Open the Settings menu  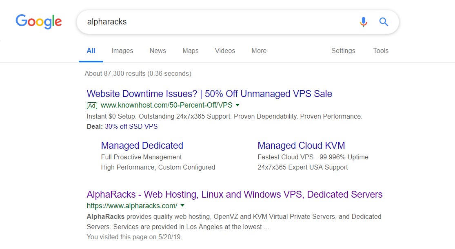[x=343, y=51]
